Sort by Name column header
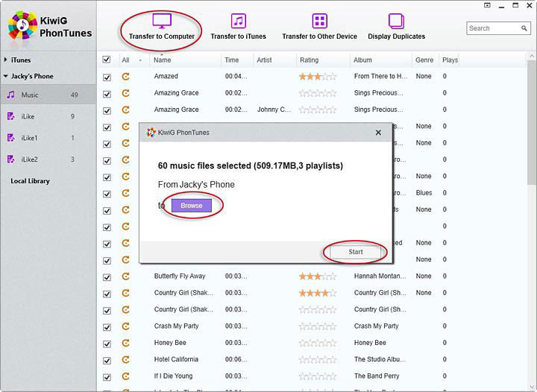537x392 pixels. click(x=185, y=60)
